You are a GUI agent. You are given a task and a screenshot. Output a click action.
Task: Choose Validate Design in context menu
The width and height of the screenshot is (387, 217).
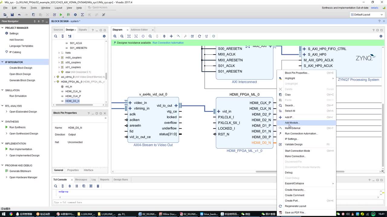(x=306, y=144)
